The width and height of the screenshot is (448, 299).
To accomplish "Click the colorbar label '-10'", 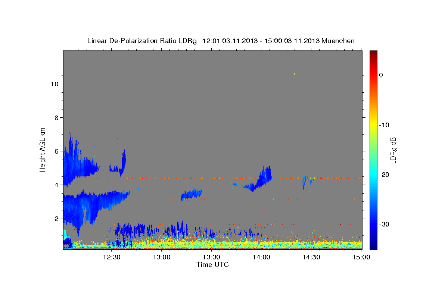I will click(385, 125).
